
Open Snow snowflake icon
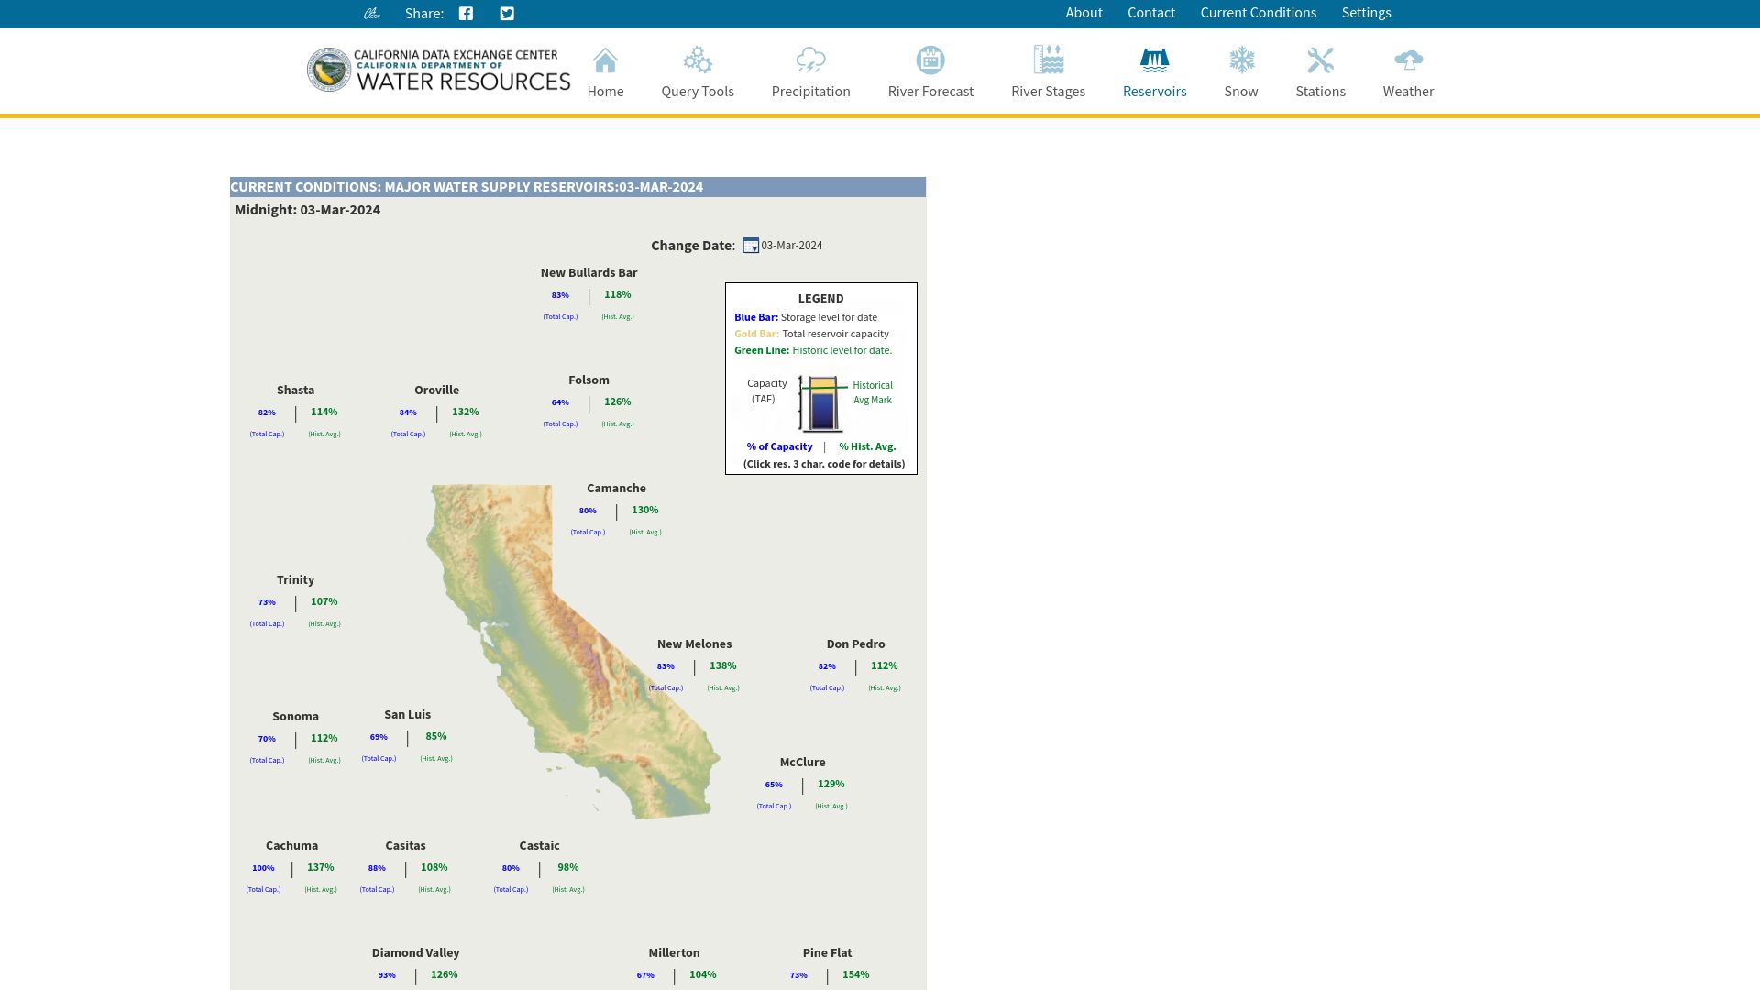[x=1241, y=60]
